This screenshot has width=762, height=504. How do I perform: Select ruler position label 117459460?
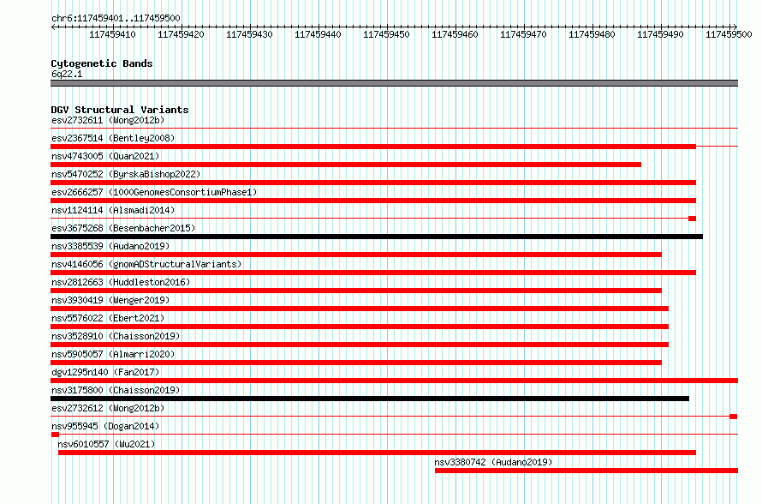(455, 34)
